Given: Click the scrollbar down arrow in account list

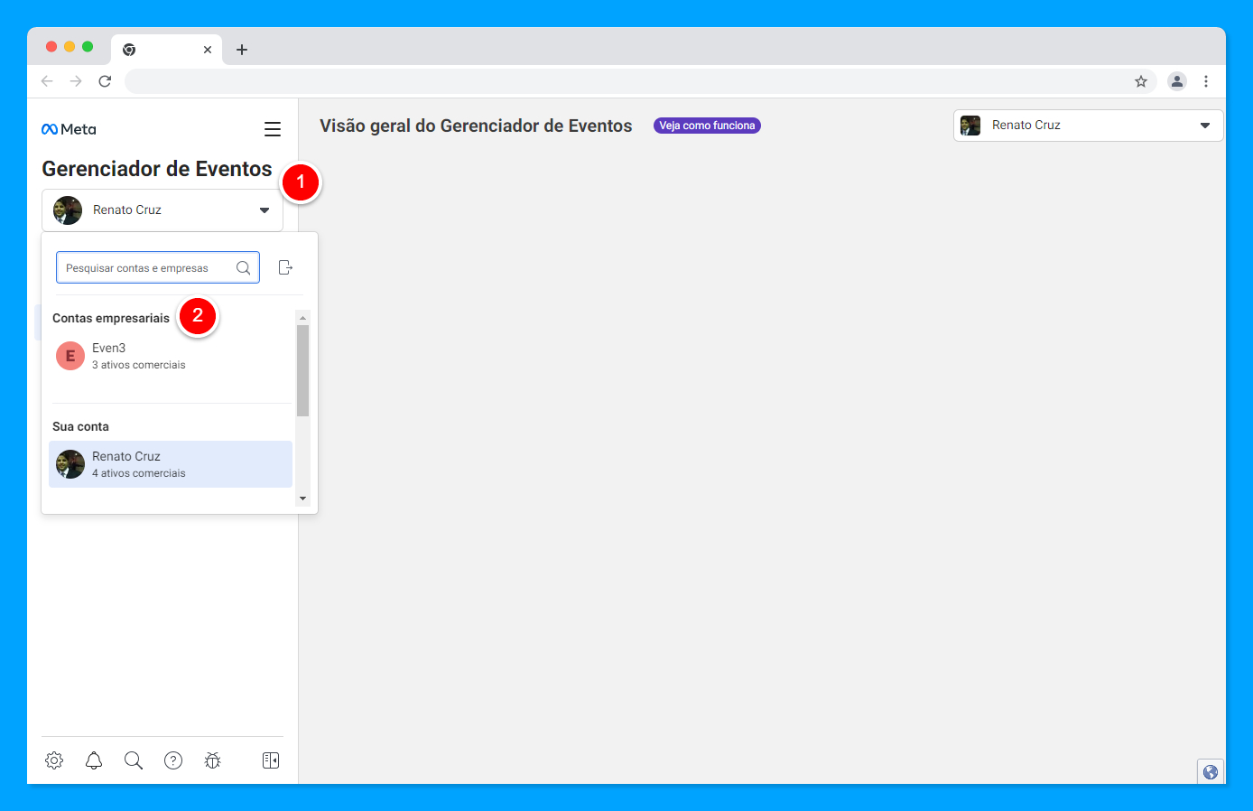Looking at the screenshot, I should tap(303, 499).
